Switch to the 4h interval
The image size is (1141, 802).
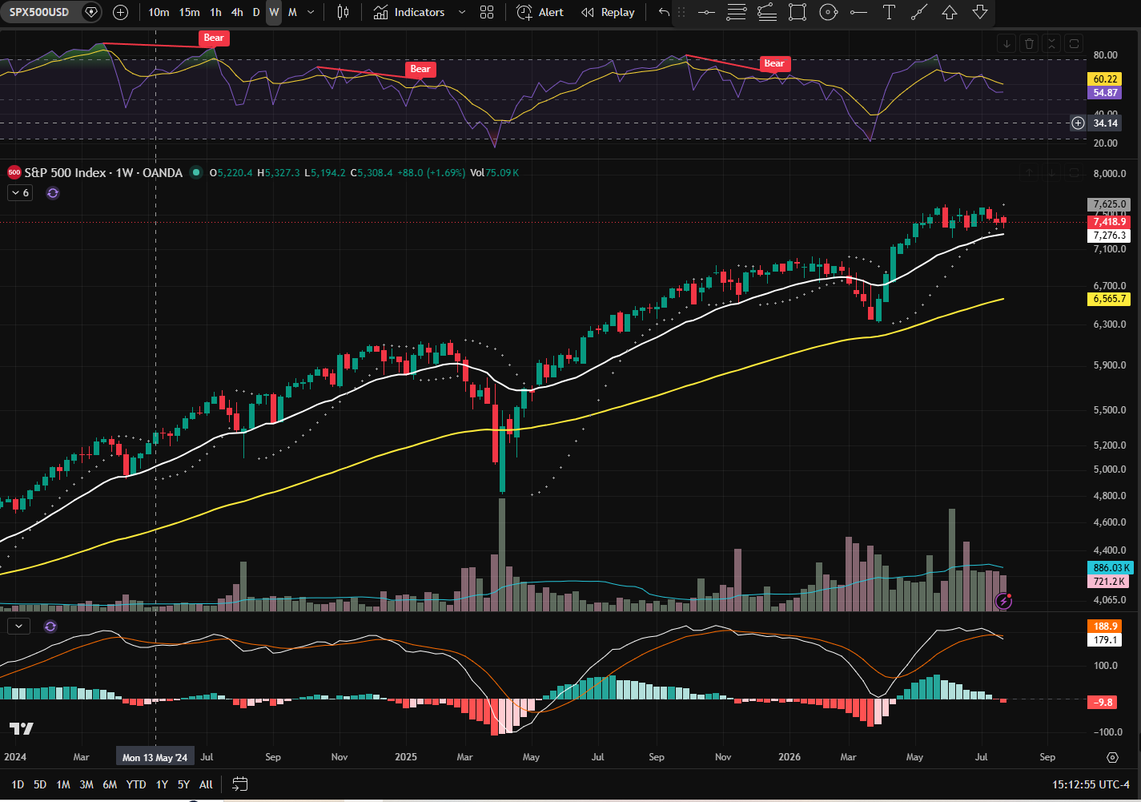click(x=237, y=12)
